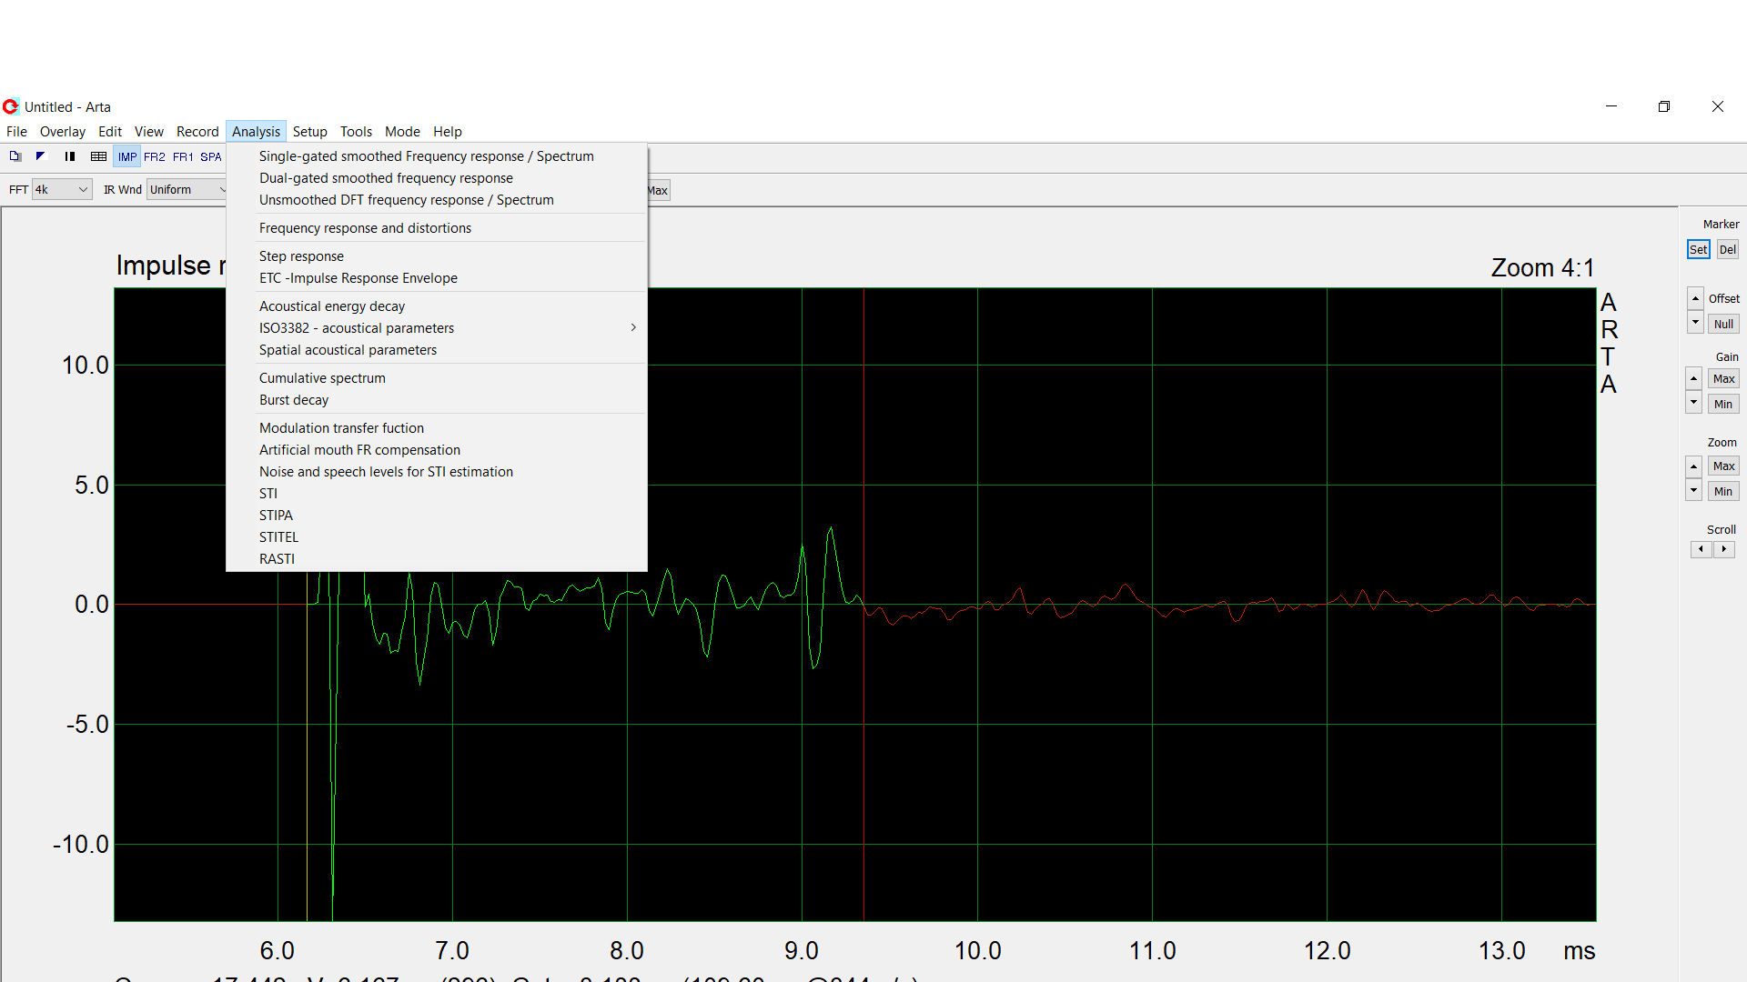Minimize the Arta window
1747x982 pixels.
point(1611,106)
